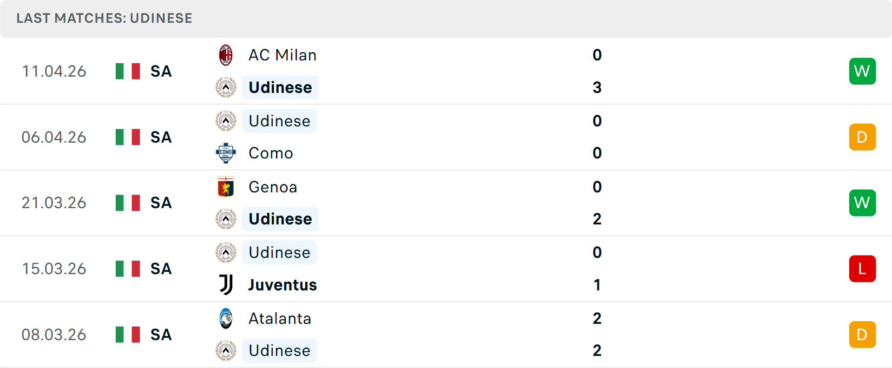Click the highlighted Udinese name on 21.03.26
This screenshot has height=368, width=892.
(x=280, y=219)
